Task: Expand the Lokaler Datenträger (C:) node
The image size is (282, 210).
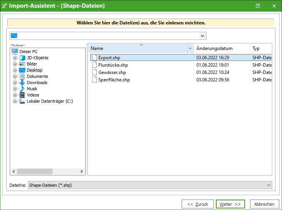Action: point(15,101)
